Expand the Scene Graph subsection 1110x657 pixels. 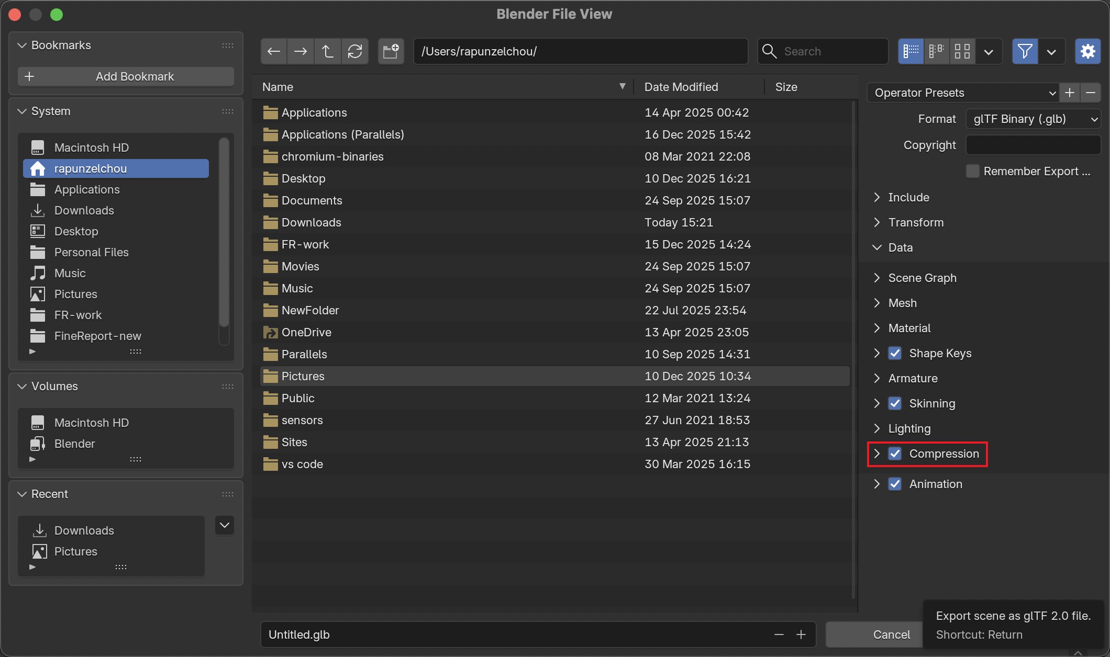[x=877, y=278]
